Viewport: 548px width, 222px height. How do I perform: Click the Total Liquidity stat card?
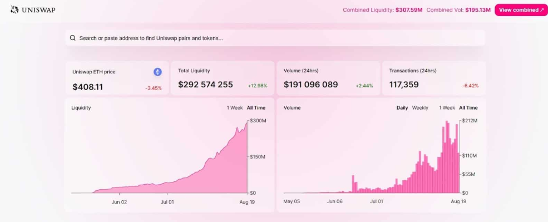point(223,78)
